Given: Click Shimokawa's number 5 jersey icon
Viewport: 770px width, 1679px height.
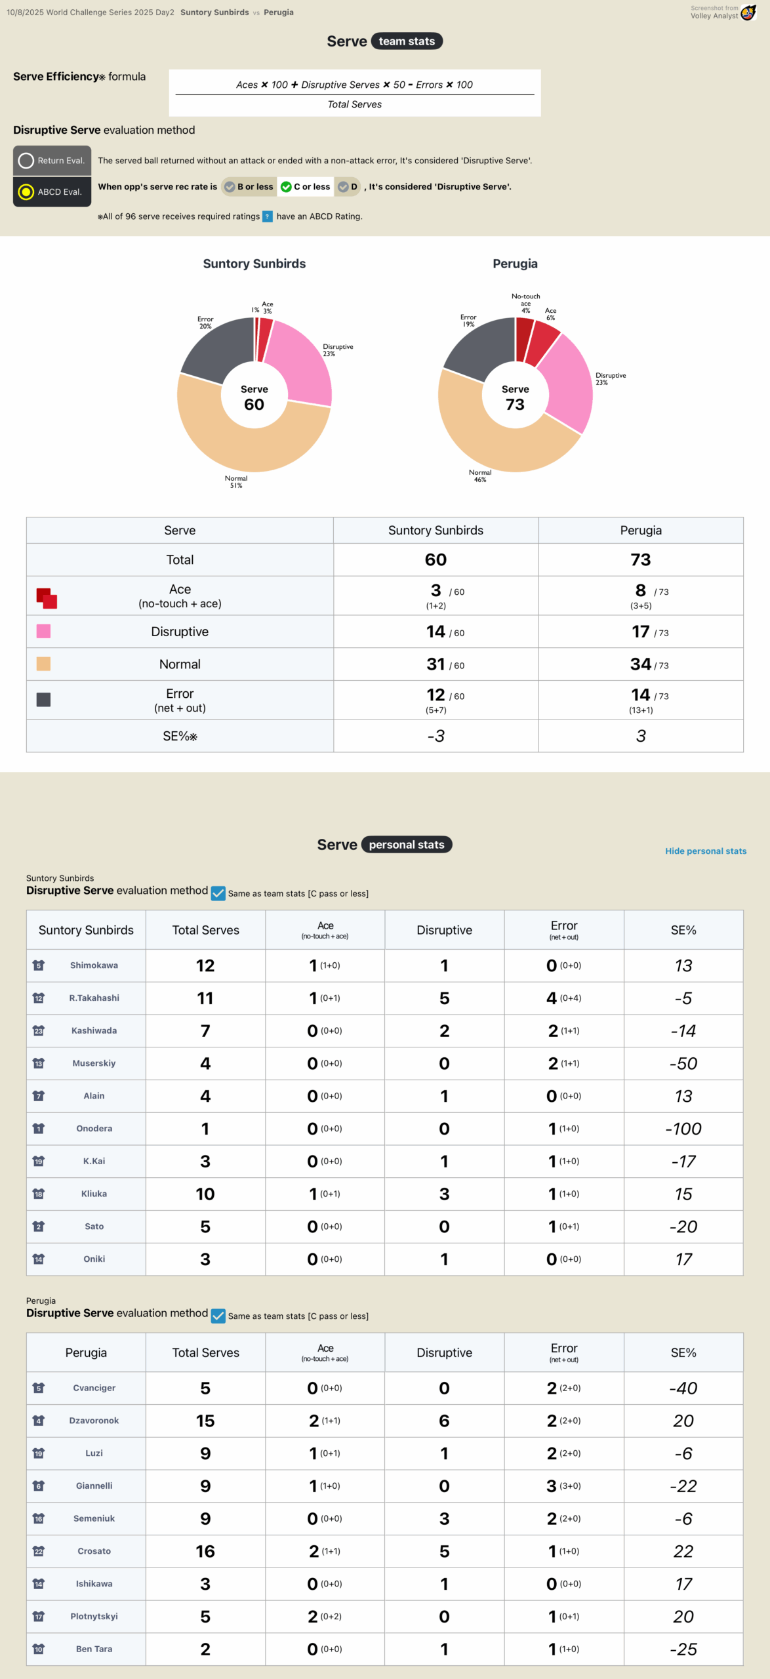Looking at the screenshot, I should coord(39,965).
